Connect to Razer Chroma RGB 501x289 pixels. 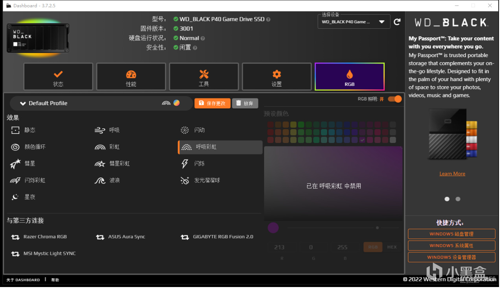(39, 237)
